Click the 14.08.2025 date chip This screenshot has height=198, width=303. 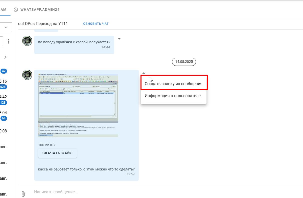tap(184, 62)
